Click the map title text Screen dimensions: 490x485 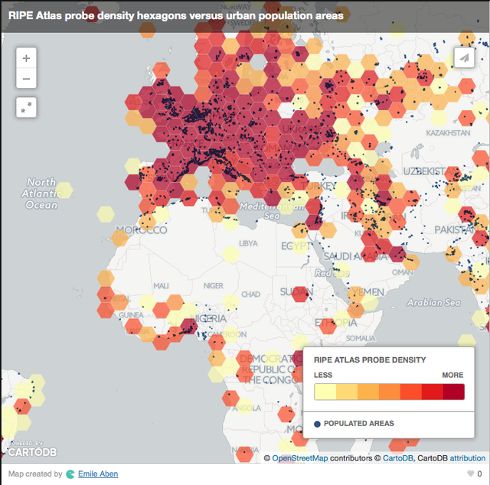175,15
